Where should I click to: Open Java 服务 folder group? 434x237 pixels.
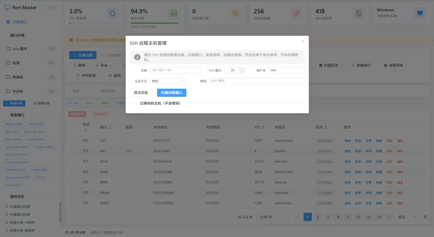pyautogui.click(x=30, y=49)
